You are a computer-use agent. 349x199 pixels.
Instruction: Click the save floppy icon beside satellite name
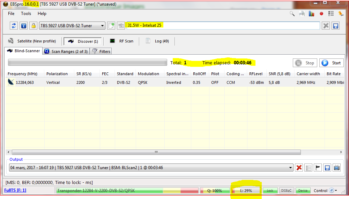coord(335,26)
